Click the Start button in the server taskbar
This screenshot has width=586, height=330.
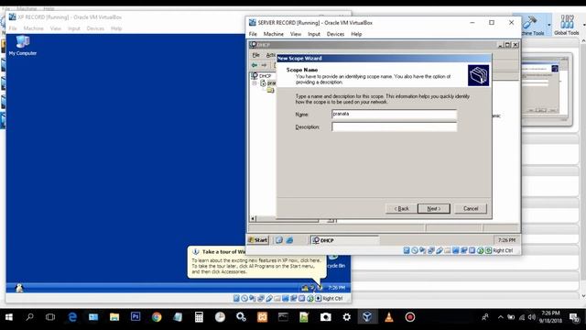click(x=258, y=240)
